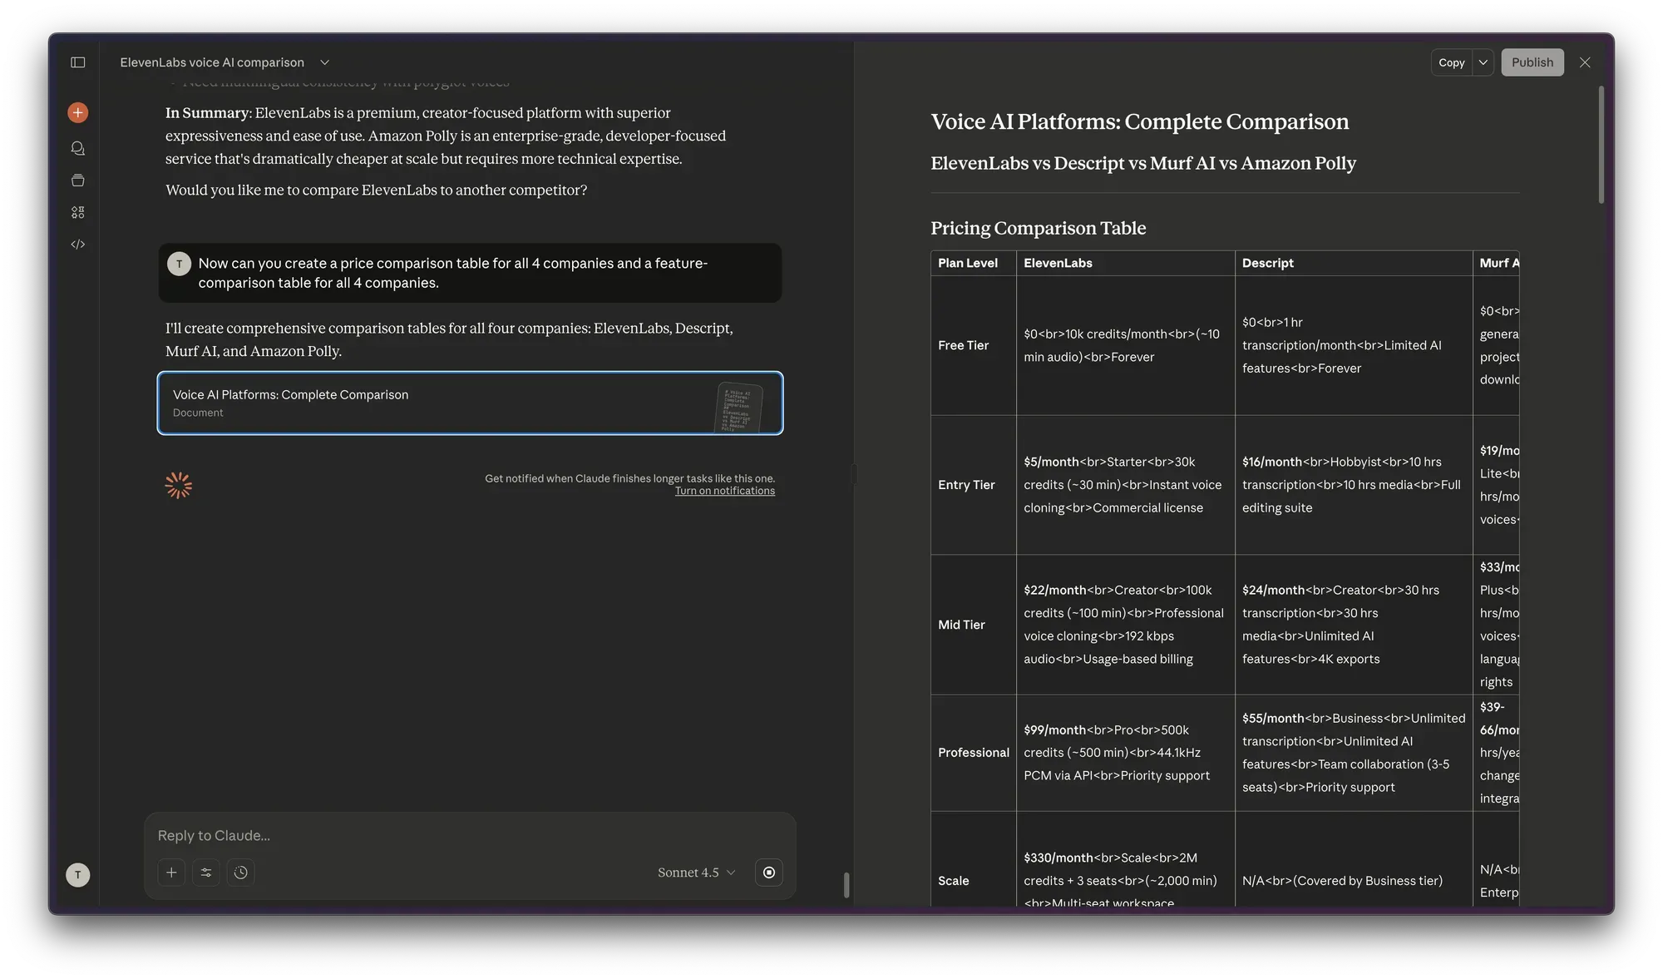Screen dimensions: 1663x979
Task: Toggle the sidebar panel
Action: click(77, 62)
